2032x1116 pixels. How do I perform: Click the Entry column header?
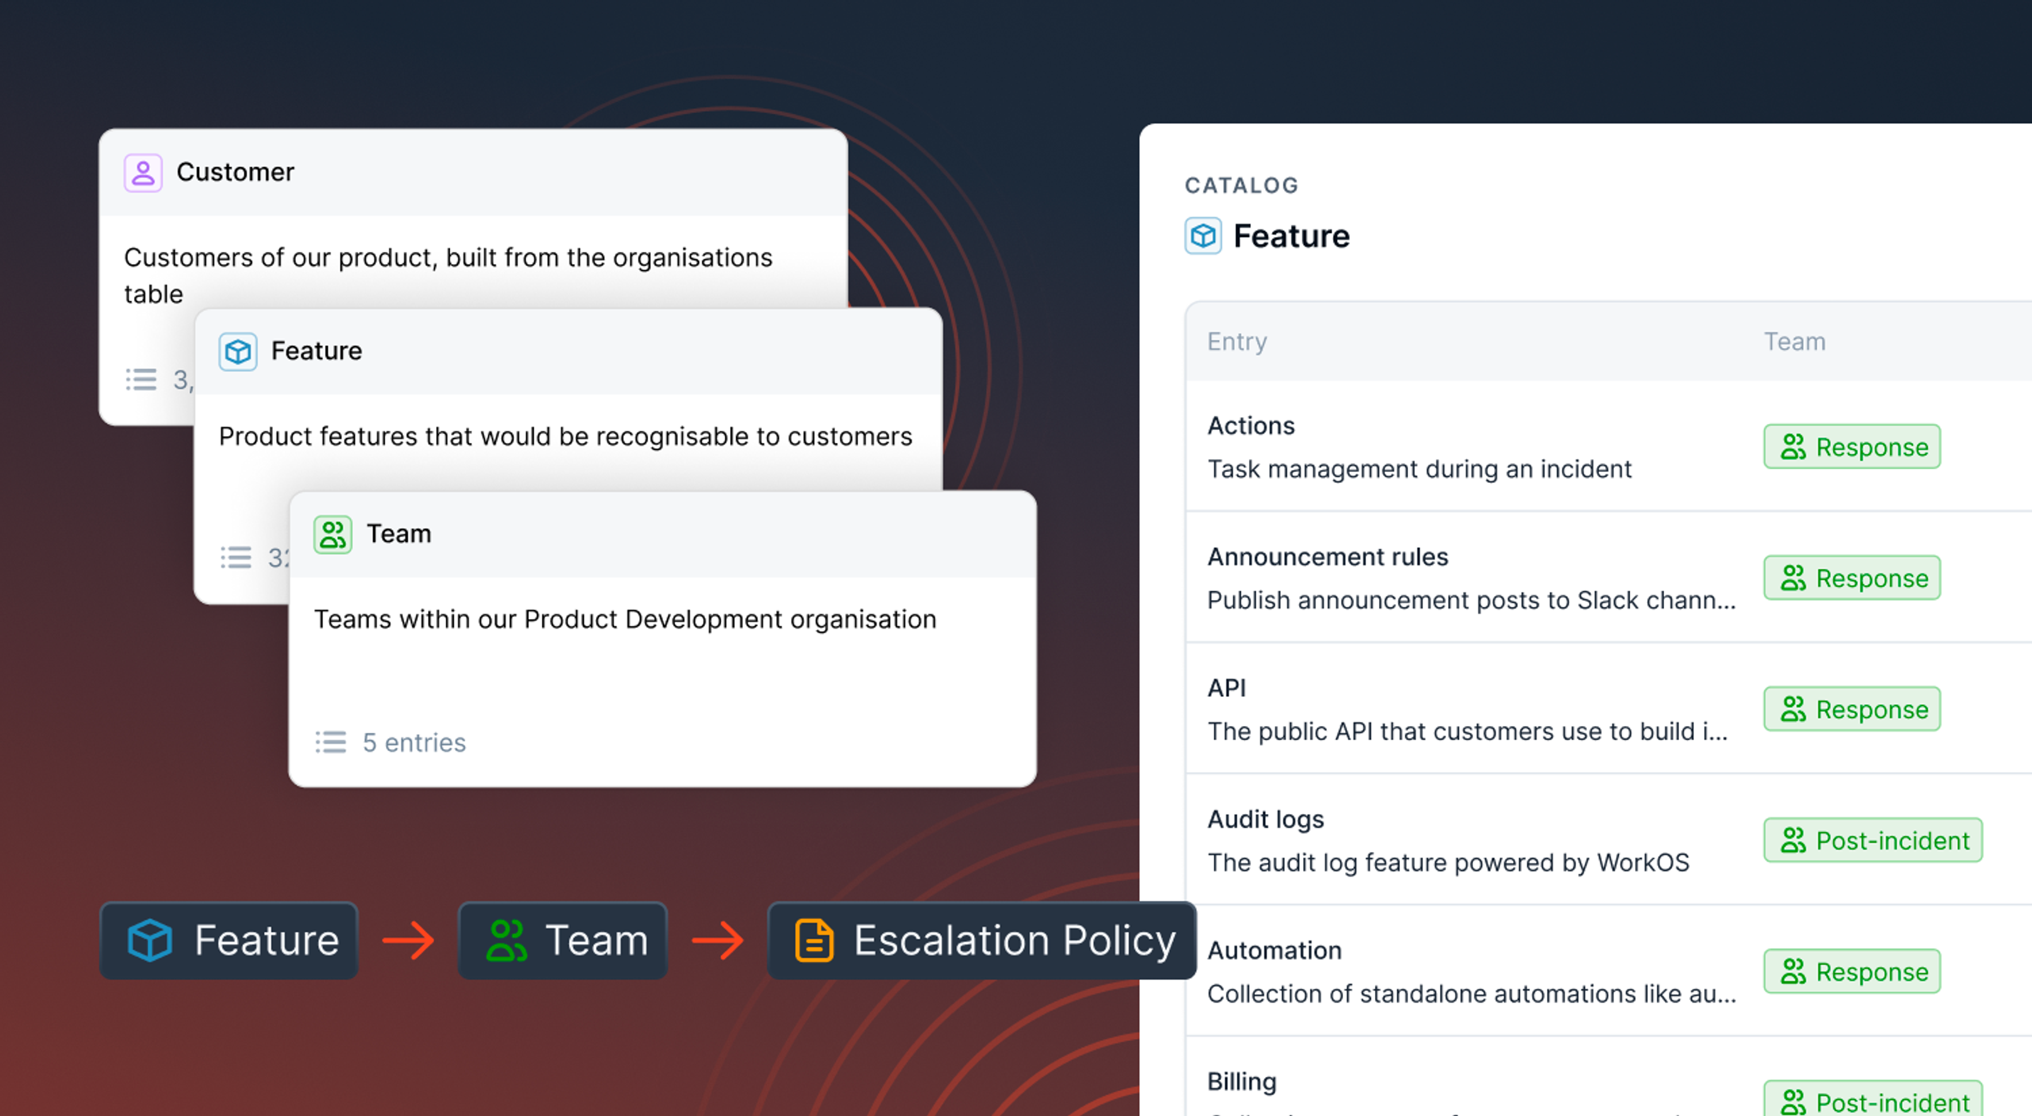(1237, 341)
